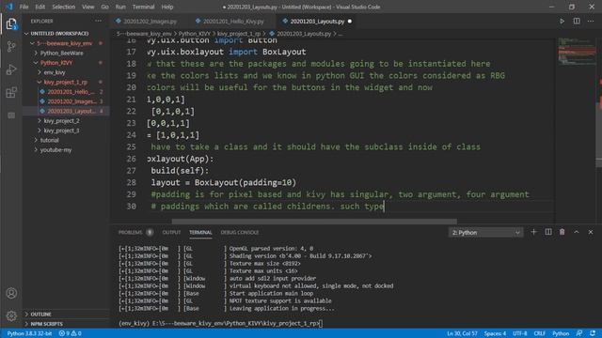
Task: Collapse the Python_KIVY folder
Action: 66,63
